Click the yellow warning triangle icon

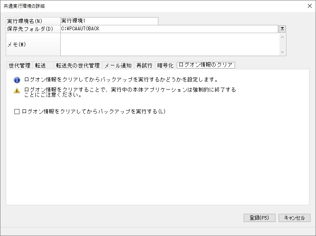point(17,91)
